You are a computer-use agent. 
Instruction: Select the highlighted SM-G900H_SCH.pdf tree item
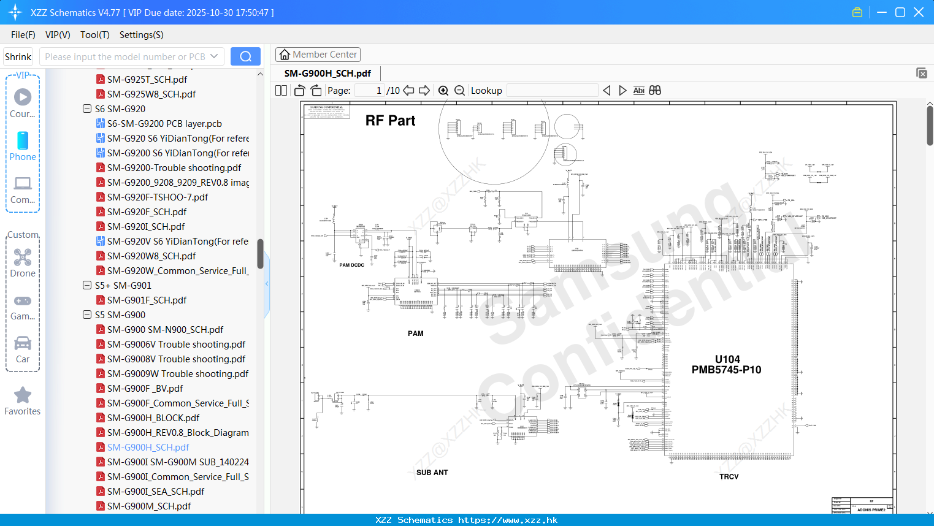coord(142,447)
